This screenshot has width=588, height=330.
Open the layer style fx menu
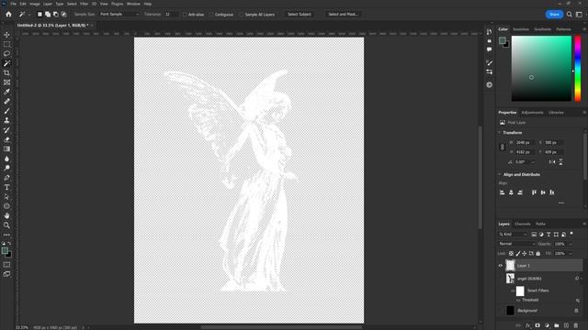click(528, 325)
